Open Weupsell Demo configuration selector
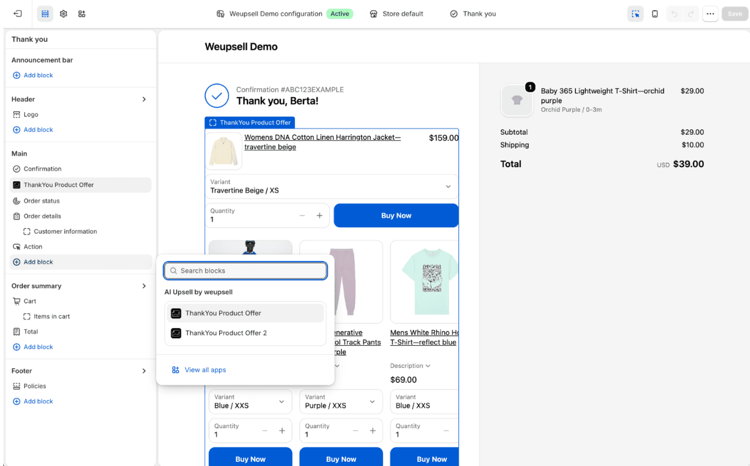The height and width of the screenshot is (466, 750). (284, 14)
